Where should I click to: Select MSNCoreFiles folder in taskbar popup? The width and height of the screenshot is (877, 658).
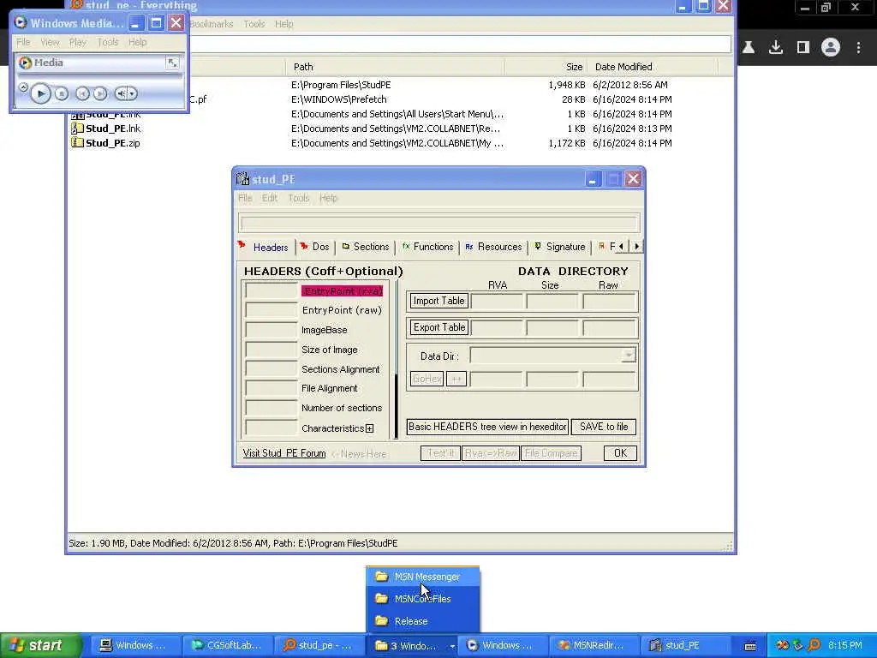pyautogui.click(x=423, y=599)
